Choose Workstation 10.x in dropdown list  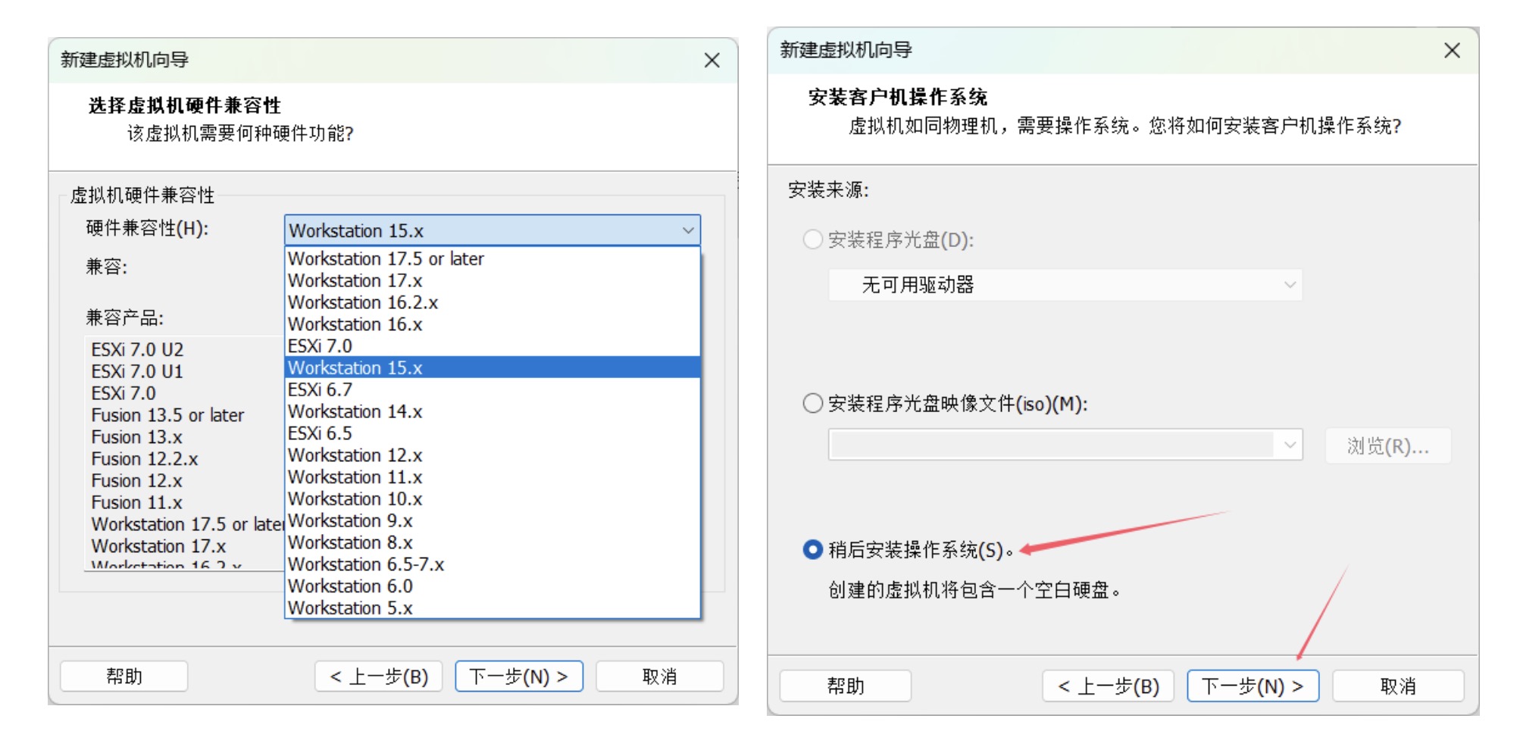493,499
